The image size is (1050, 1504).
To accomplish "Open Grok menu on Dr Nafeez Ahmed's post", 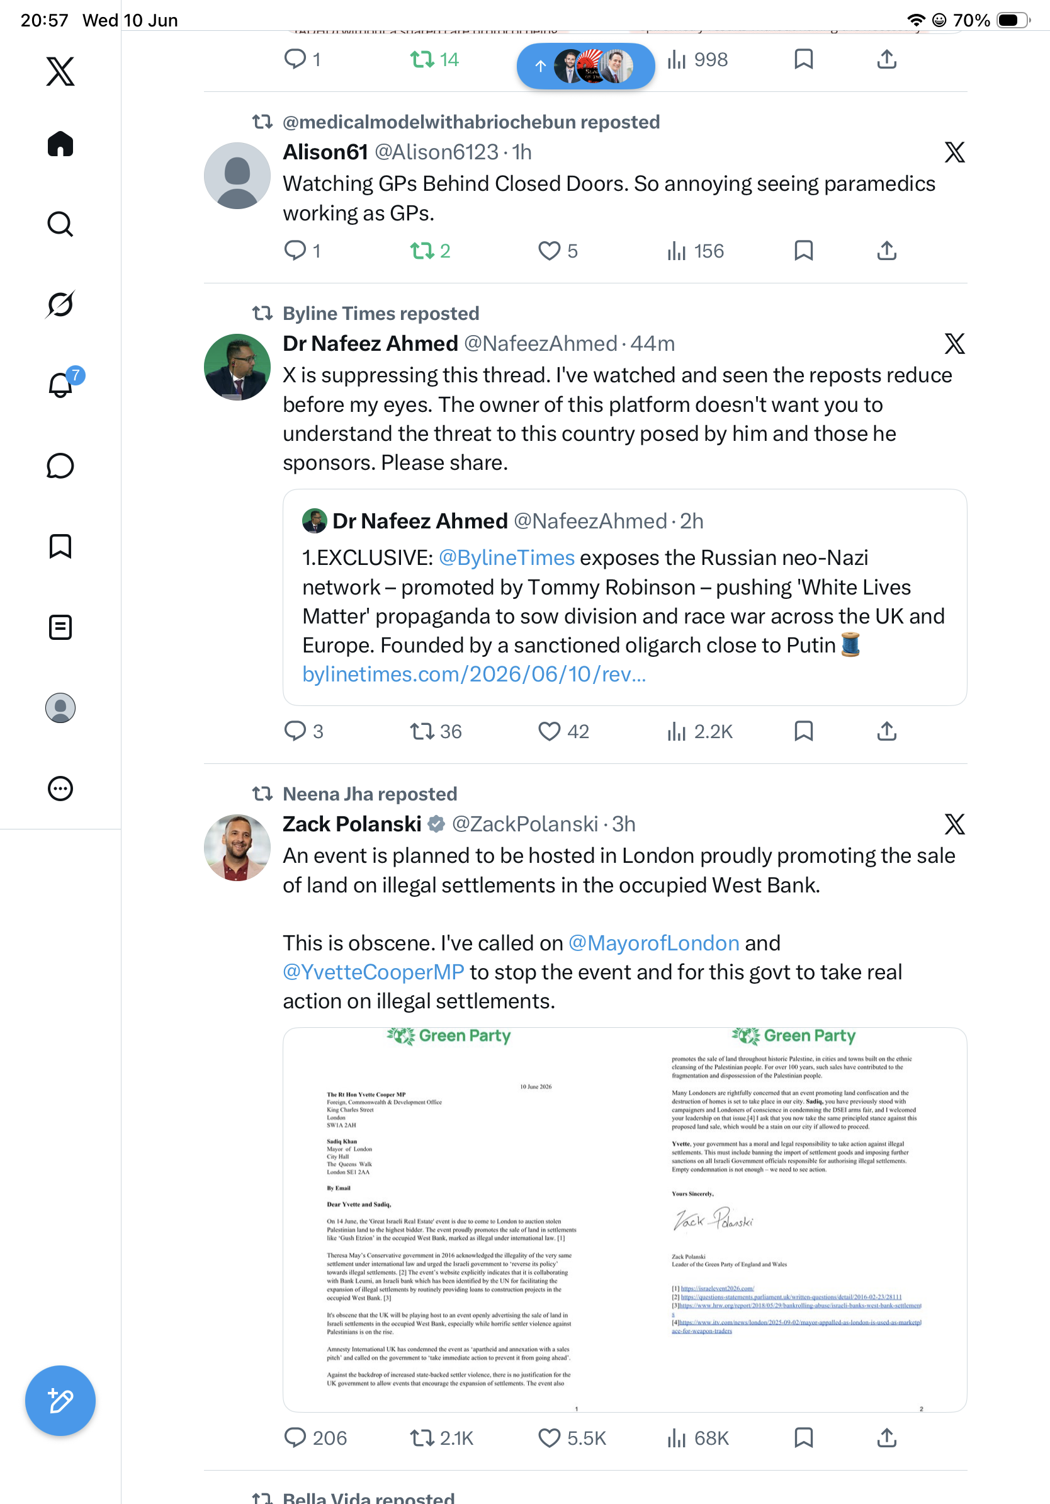I will [x=954, y=344].
